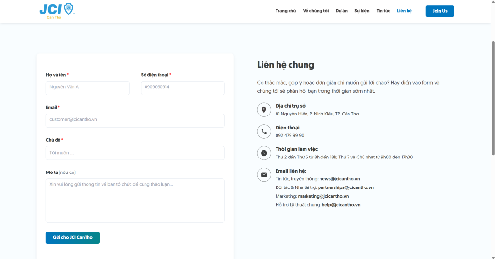Click the envelope email icon
This screenshot has height=259, width=495.
pyautogui.click(x=264, y=174)
